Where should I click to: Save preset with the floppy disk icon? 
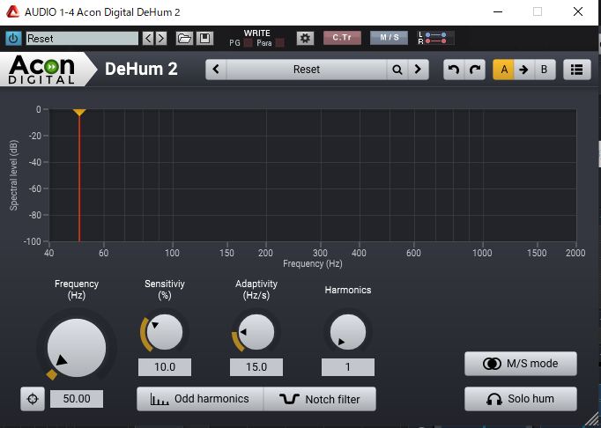[204, 39]
